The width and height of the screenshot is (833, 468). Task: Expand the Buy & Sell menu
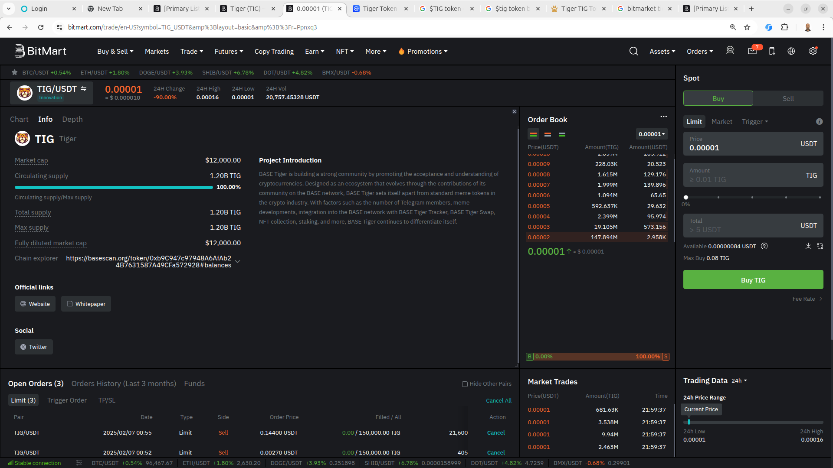pyautogui.click(x=115, y=51)
